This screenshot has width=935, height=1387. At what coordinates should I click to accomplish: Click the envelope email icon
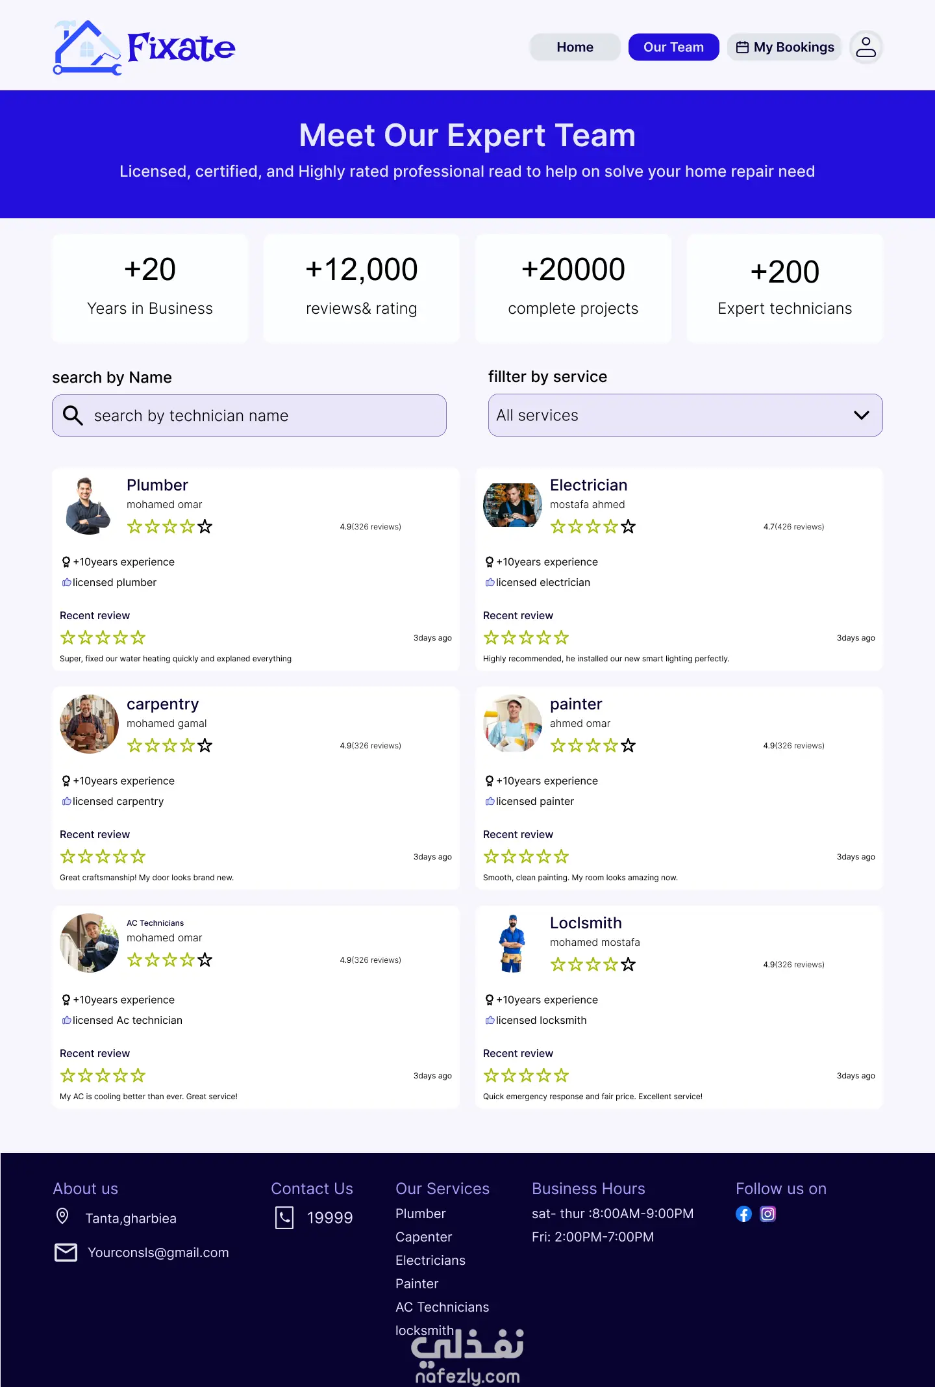tap(66, 1253)
